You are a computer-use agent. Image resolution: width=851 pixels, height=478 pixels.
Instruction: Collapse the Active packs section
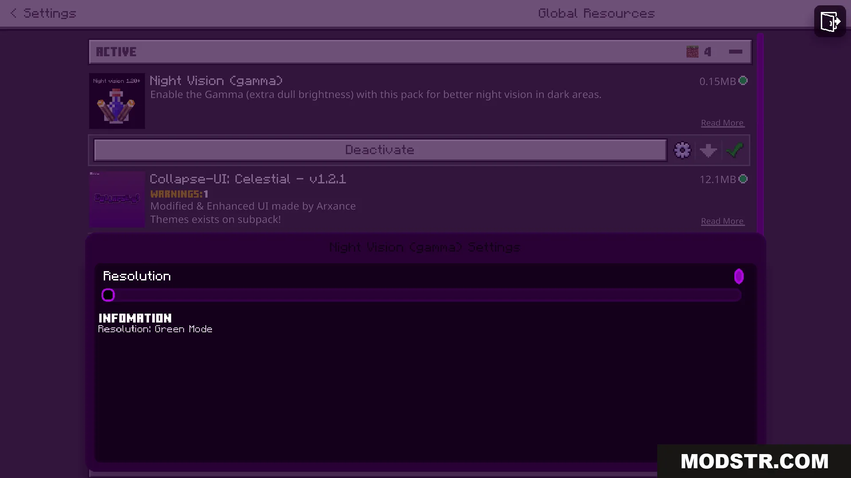tap(735, 52)
